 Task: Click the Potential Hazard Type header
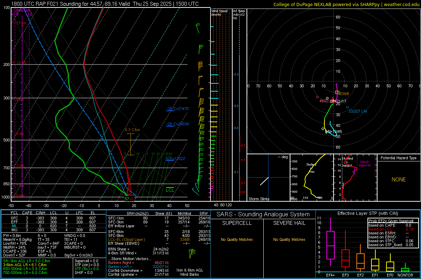(399, 158)
